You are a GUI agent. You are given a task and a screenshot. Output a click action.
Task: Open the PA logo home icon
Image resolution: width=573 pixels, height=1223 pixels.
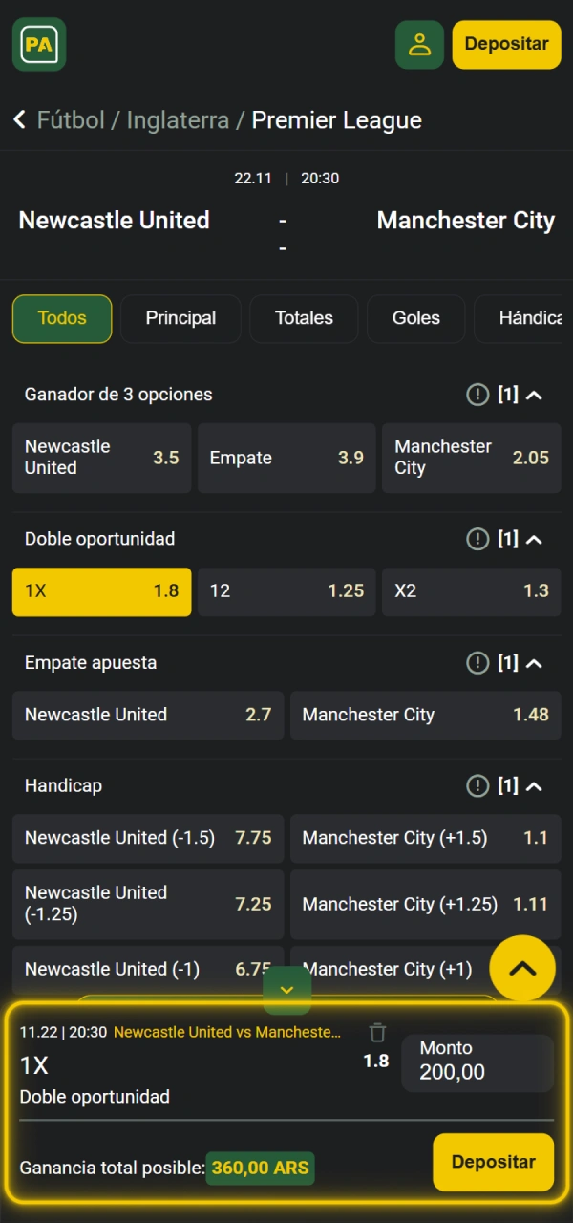[39, 44]
